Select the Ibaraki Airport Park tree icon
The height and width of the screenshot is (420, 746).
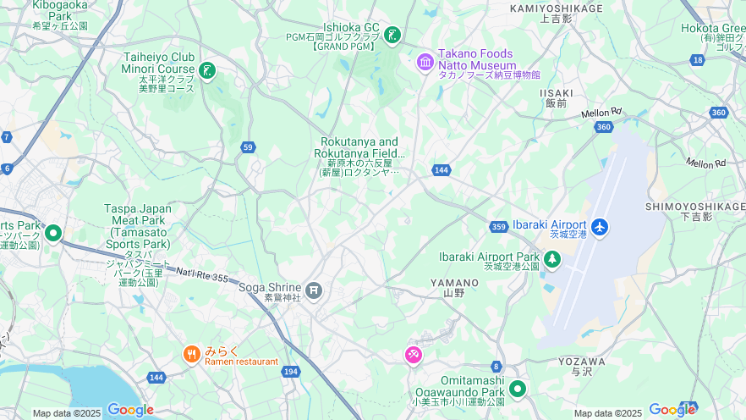pyautogui.click(x=551, y=259)
